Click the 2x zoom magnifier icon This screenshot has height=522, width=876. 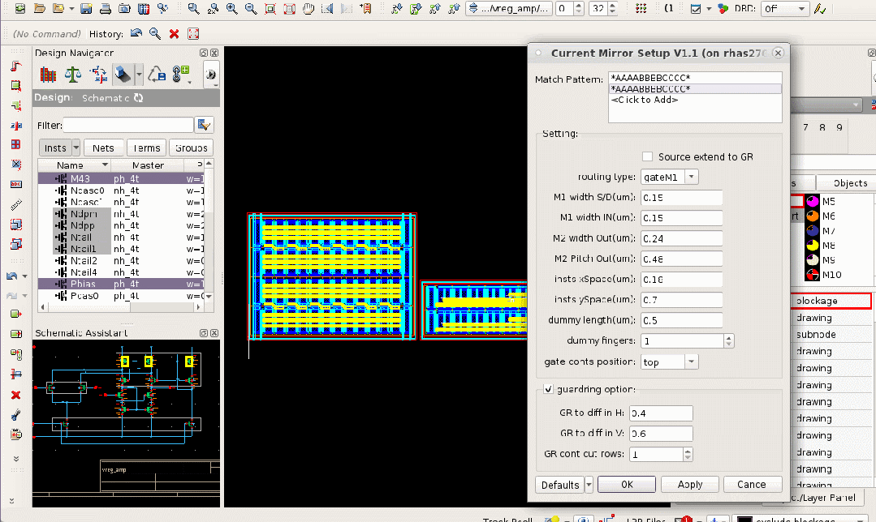click(213, 8)
